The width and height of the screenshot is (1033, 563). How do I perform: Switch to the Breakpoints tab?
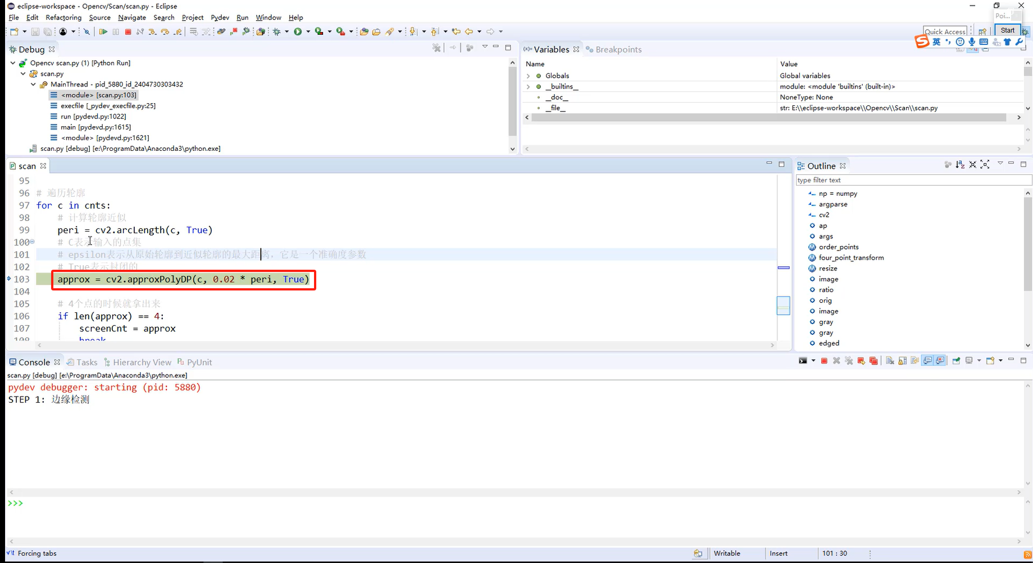click(613, 49)
